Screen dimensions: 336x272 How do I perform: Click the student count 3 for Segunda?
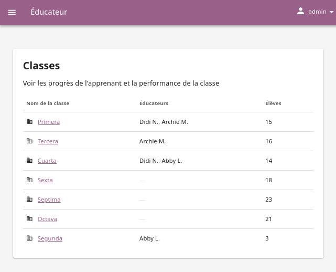tap(267, 238)
